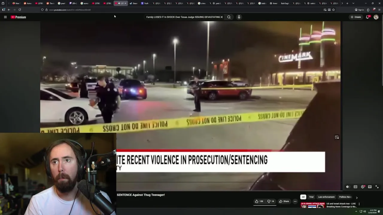Show hidden system tray icons
383x215 pixels.
(x=356, y=211)
